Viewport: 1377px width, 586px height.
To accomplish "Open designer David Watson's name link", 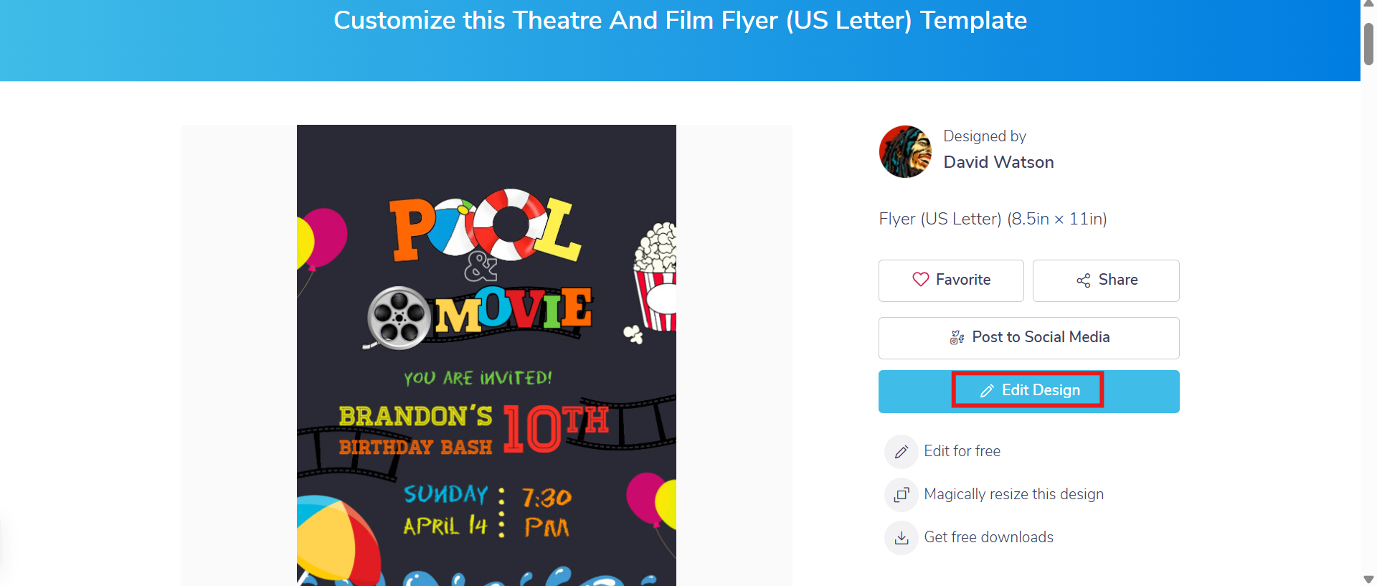I will pos(998,163).
